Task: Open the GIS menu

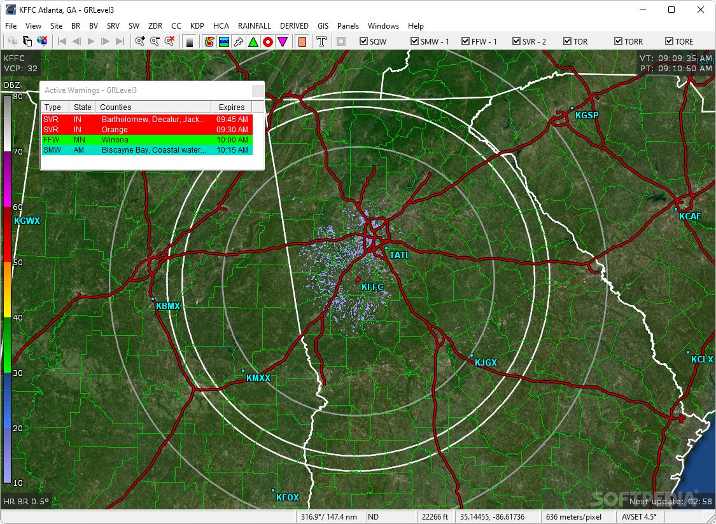Action: [323, 26]
